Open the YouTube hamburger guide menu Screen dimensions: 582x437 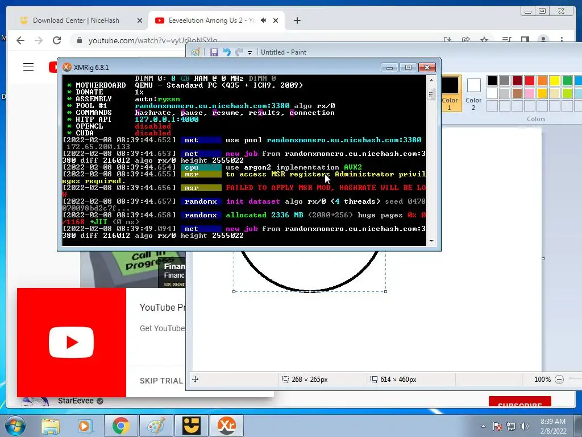point(28,67)
